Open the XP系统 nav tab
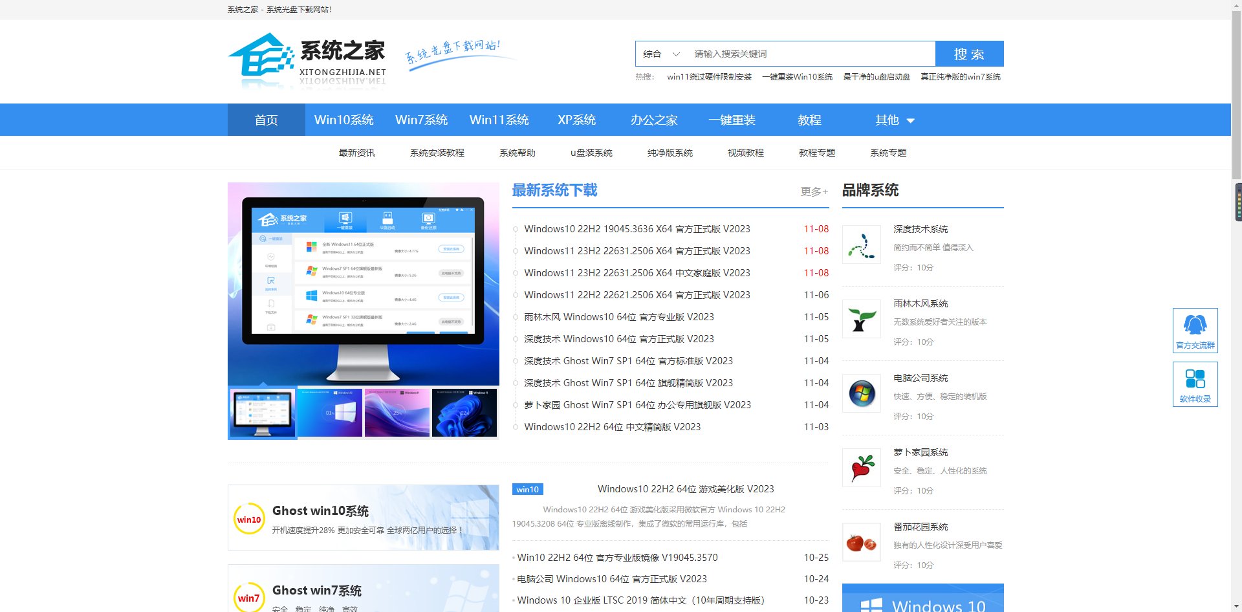The height and width of the screenshot is (612, 1242). pos(576,120)
